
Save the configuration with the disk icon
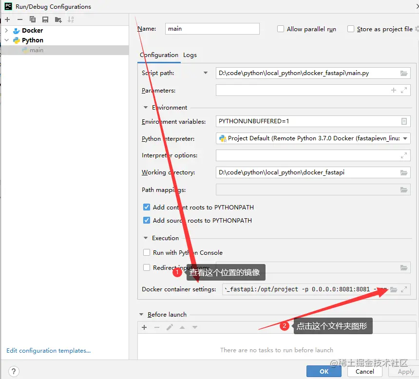pyautogui.click(x=45, y=19)
